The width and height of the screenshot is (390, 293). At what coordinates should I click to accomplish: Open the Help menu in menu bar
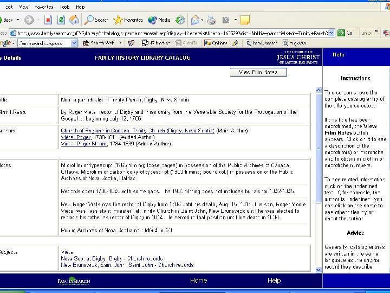tap(80, 7)
